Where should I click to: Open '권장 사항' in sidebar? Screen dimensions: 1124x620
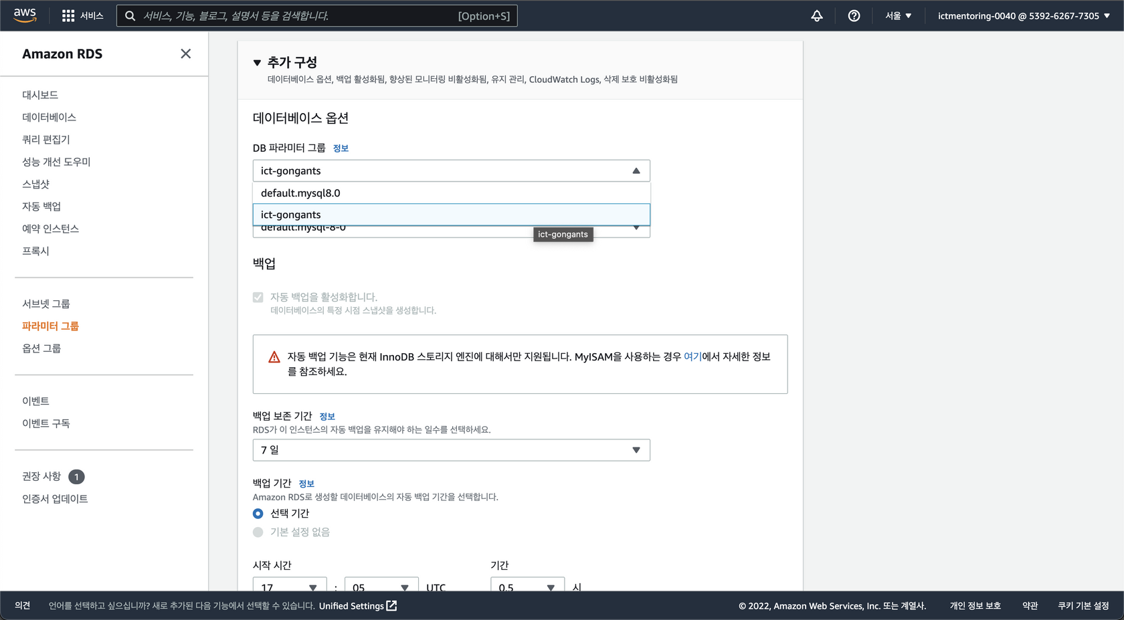tap(41, 476)
